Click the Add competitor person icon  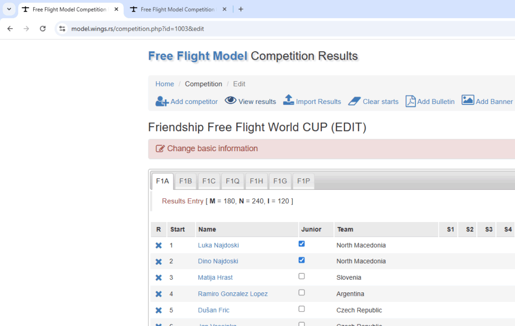(x=162, y=101)
